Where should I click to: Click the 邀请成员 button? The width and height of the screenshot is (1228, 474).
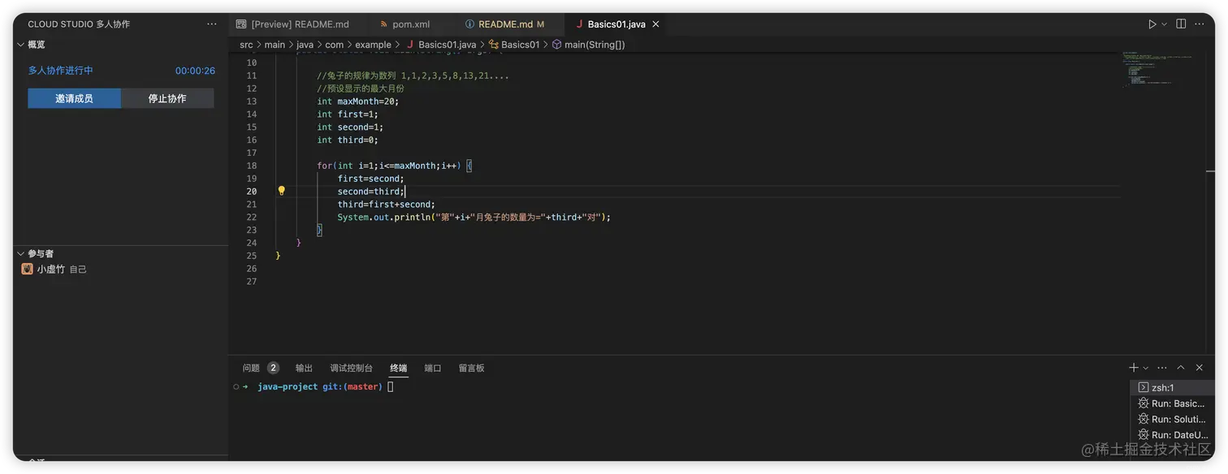click(74, 98)
